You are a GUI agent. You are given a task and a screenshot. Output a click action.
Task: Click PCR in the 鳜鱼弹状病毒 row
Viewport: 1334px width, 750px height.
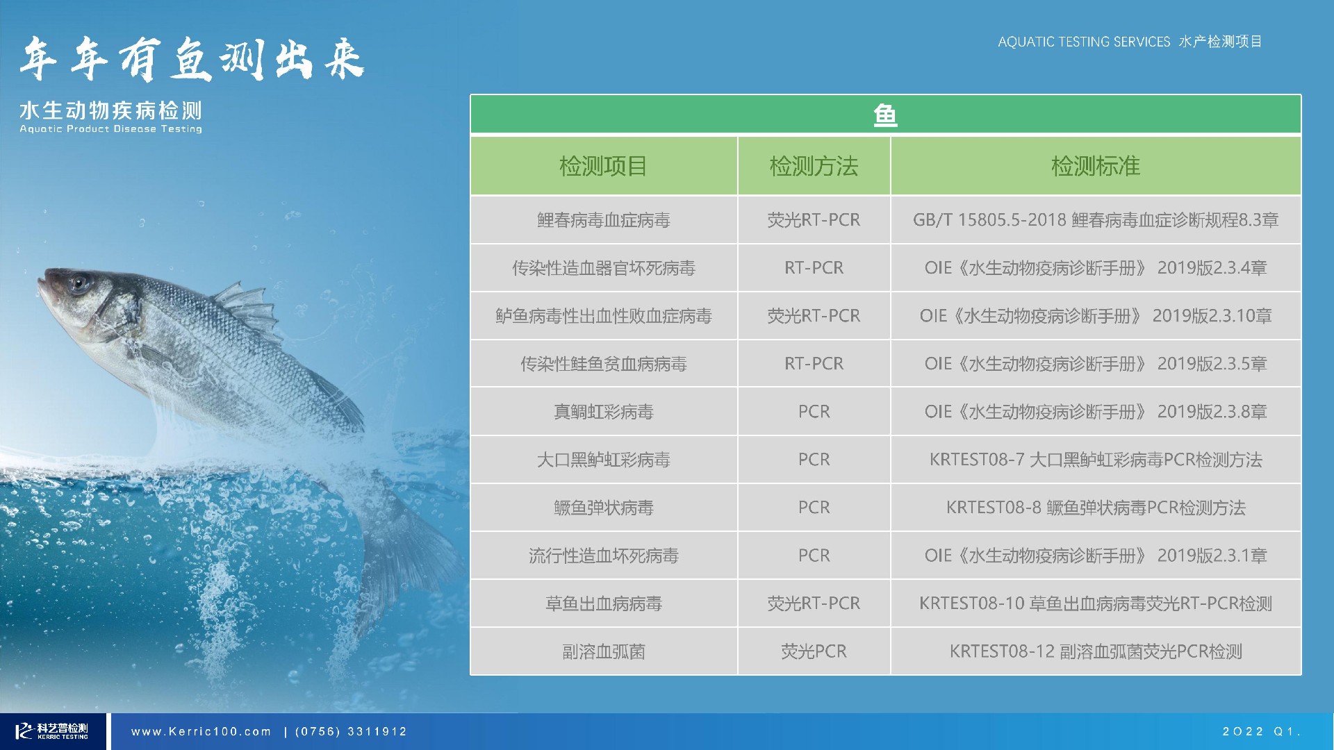point(814,508)
